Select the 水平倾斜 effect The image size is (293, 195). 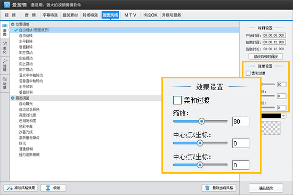(x=26, y=86)
